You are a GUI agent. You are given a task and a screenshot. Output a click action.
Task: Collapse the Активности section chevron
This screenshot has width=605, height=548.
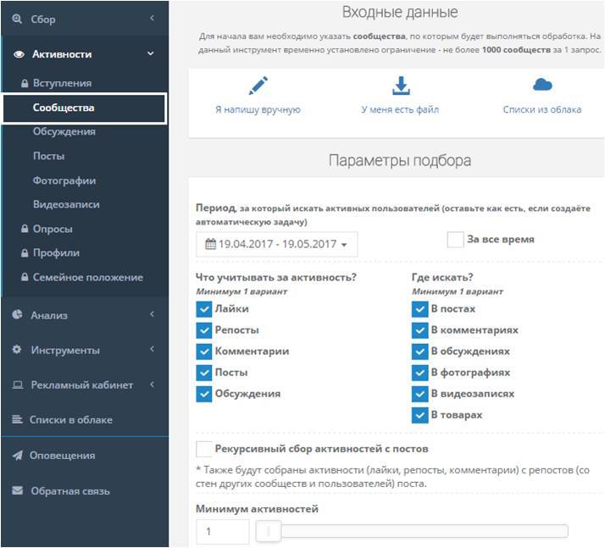pos(151,54)
